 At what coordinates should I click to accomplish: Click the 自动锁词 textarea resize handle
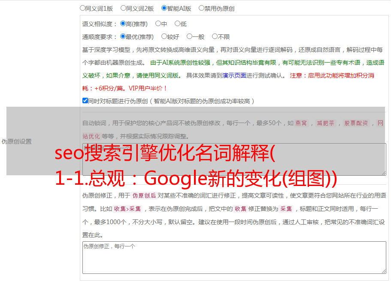coord(384,173)
